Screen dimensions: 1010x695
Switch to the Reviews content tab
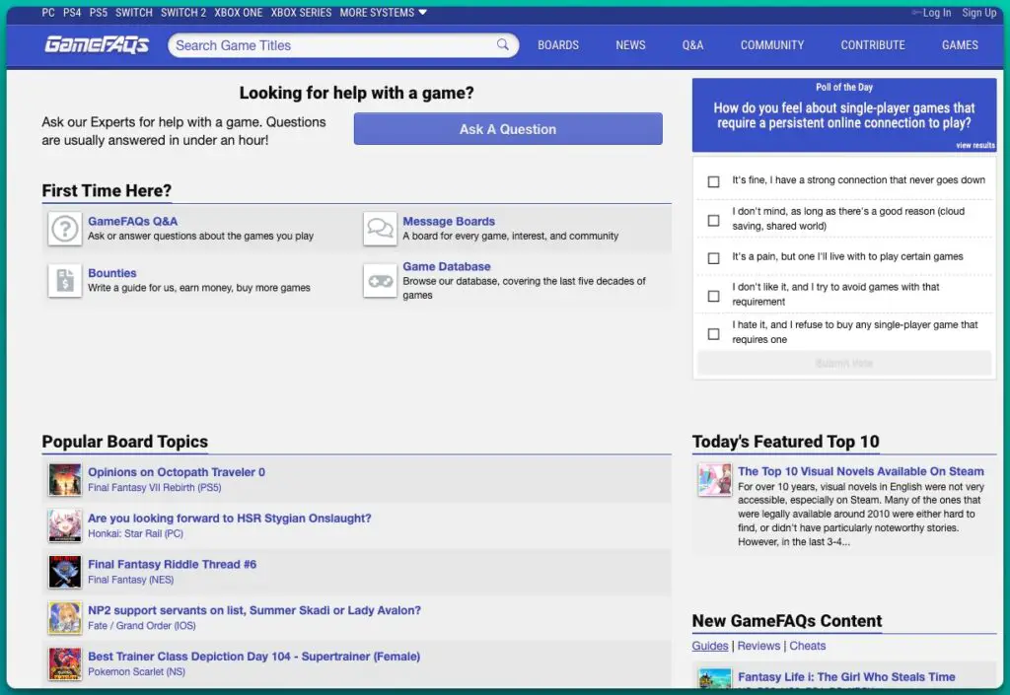click(x=758, y=646)
